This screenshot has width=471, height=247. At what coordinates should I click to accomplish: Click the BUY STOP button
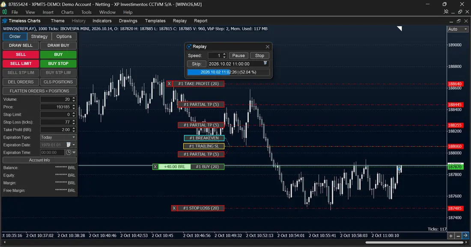pos(58,64)
